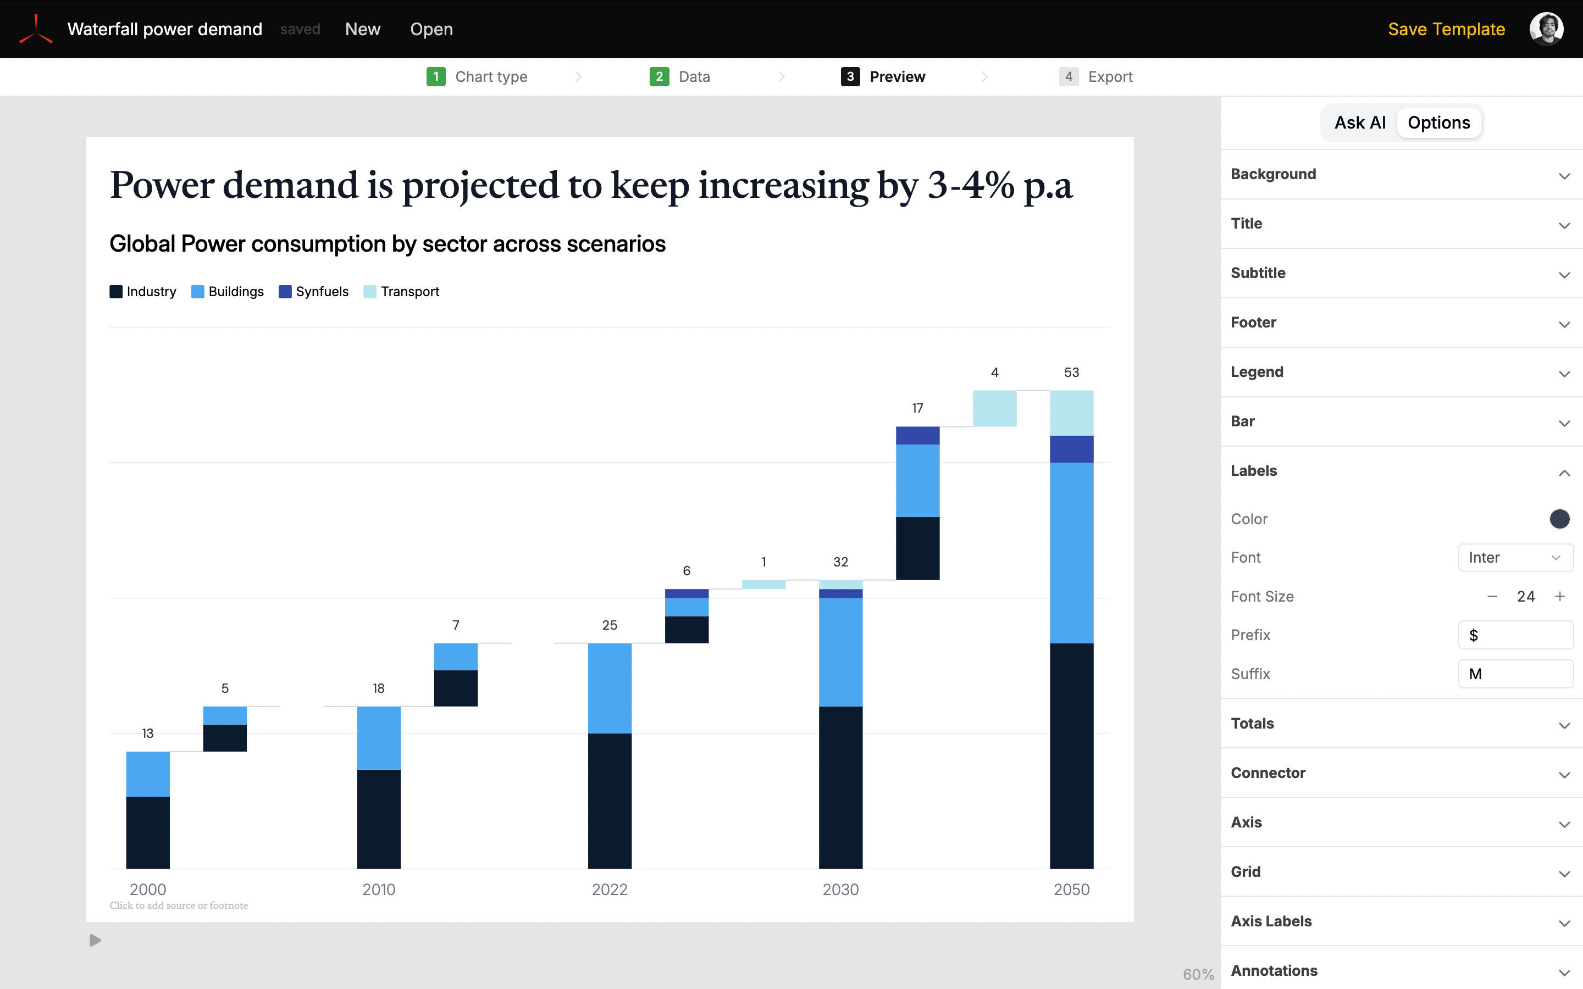This screenshot has height=989, width=1583.
Task: Expand the Background section
Action: (1402, 175)
